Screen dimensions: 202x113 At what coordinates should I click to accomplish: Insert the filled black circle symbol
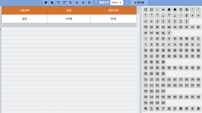175,10
